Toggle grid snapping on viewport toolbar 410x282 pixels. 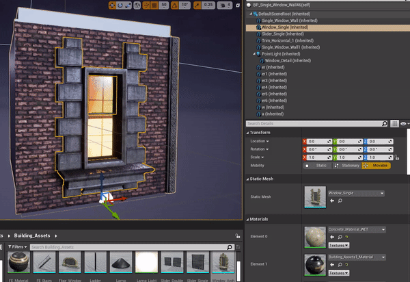(154, 5)
